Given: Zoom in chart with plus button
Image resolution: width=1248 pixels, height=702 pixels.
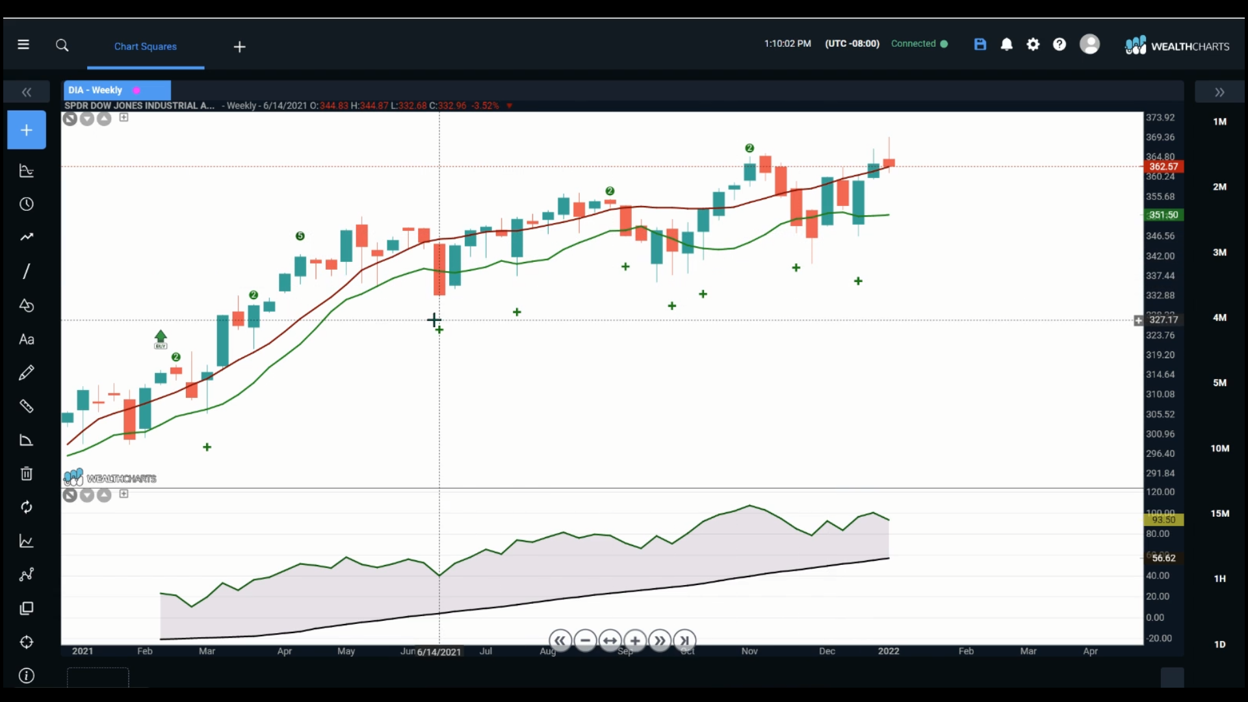Looking at the screenshot, I should tap(635, 641).
